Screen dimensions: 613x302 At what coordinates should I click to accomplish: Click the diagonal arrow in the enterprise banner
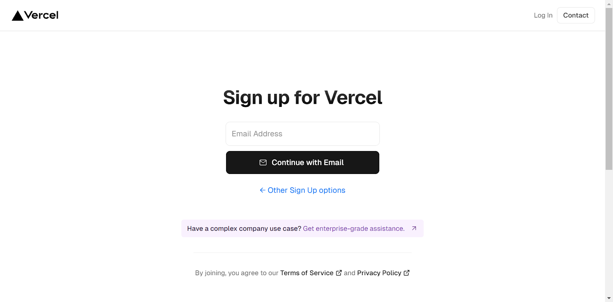[413, 228]
